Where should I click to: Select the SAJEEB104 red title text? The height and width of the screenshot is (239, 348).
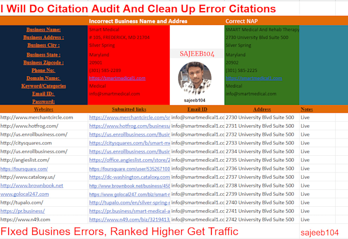(197, 54)
